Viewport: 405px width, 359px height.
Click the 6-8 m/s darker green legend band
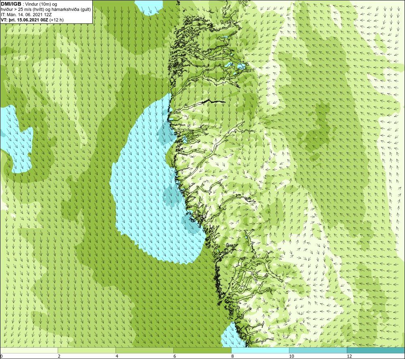[x=202, y=350]
